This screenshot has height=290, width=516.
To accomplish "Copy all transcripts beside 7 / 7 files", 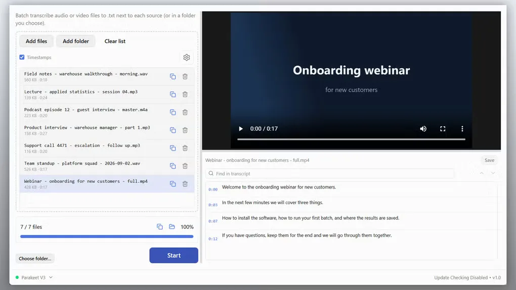I will [159, 227].
